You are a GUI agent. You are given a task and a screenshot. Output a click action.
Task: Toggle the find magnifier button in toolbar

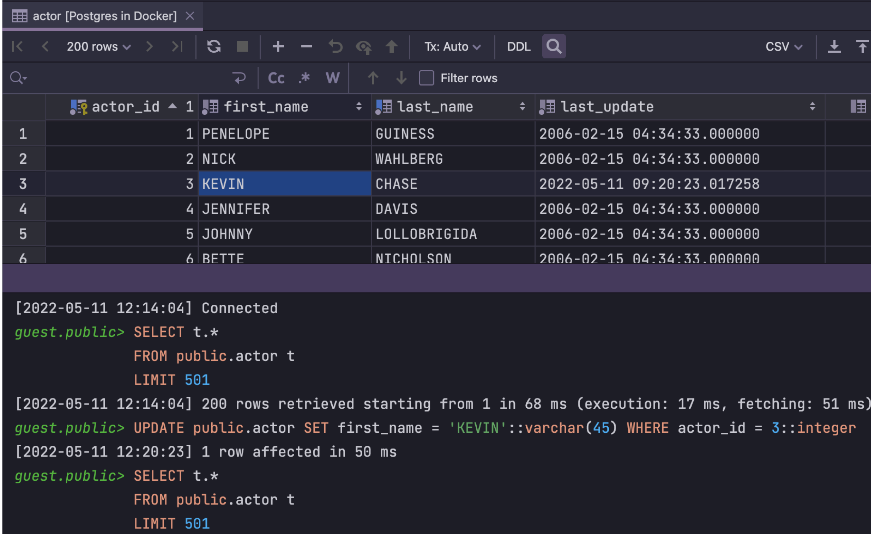point(554,46)
